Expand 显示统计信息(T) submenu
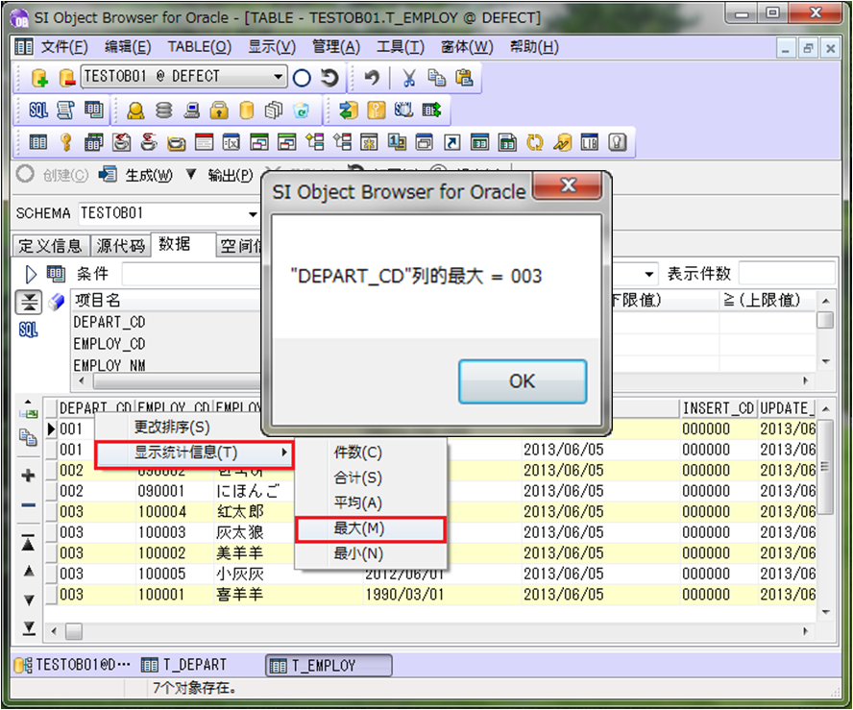The image size is (853, 710). click(194, 453)
